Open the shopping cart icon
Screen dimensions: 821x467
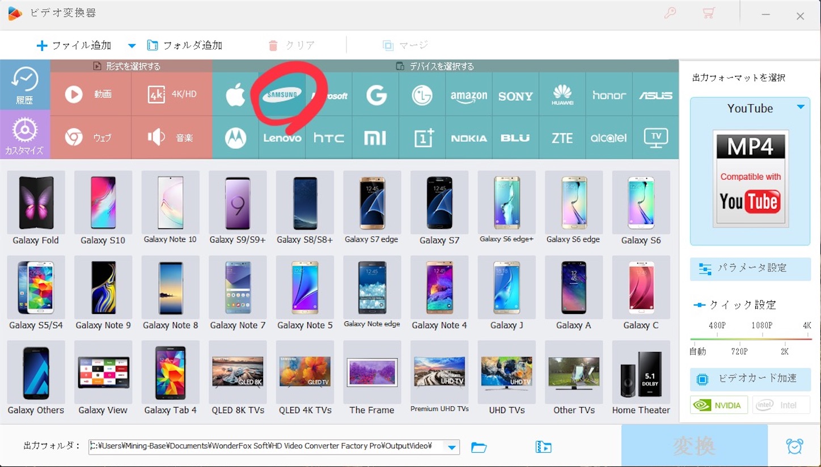(708, 13)
